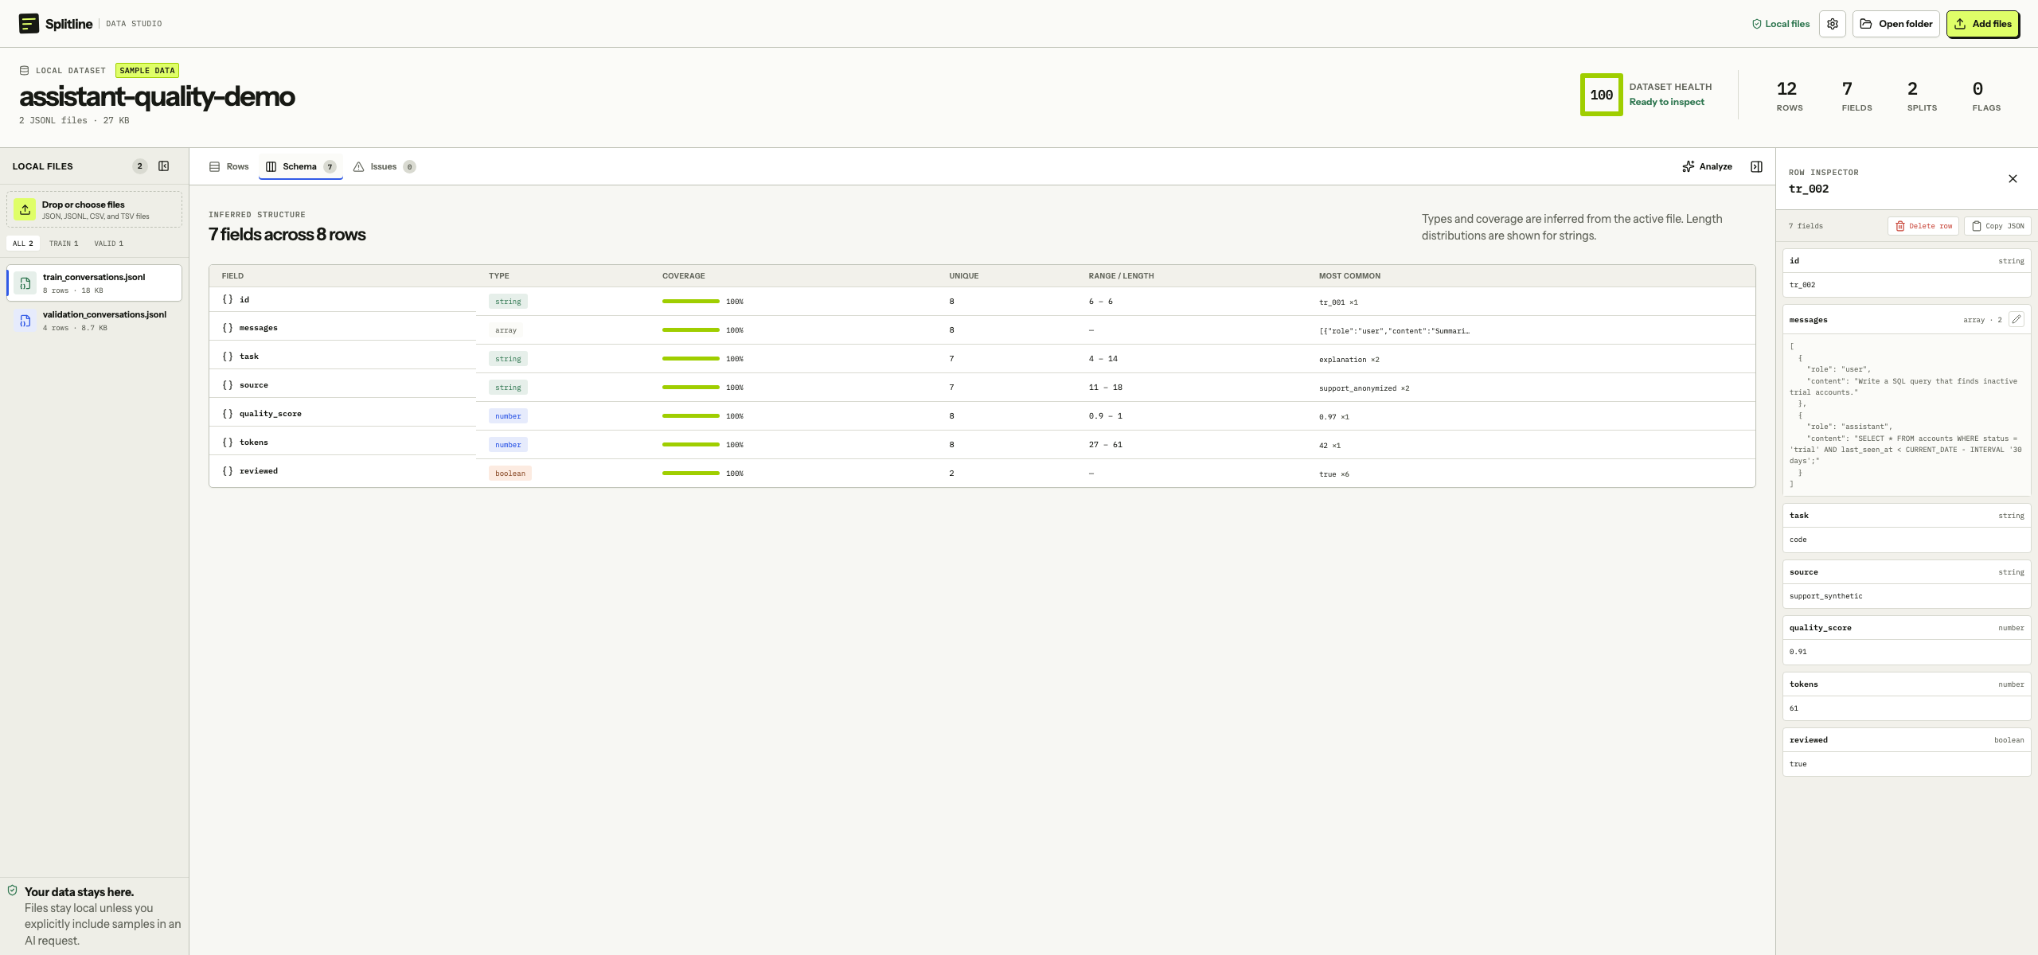The height and width of the screenshot is (955, 2038).
Task: Click 'explanation ×2' most common value
Action: [1349, 360]
